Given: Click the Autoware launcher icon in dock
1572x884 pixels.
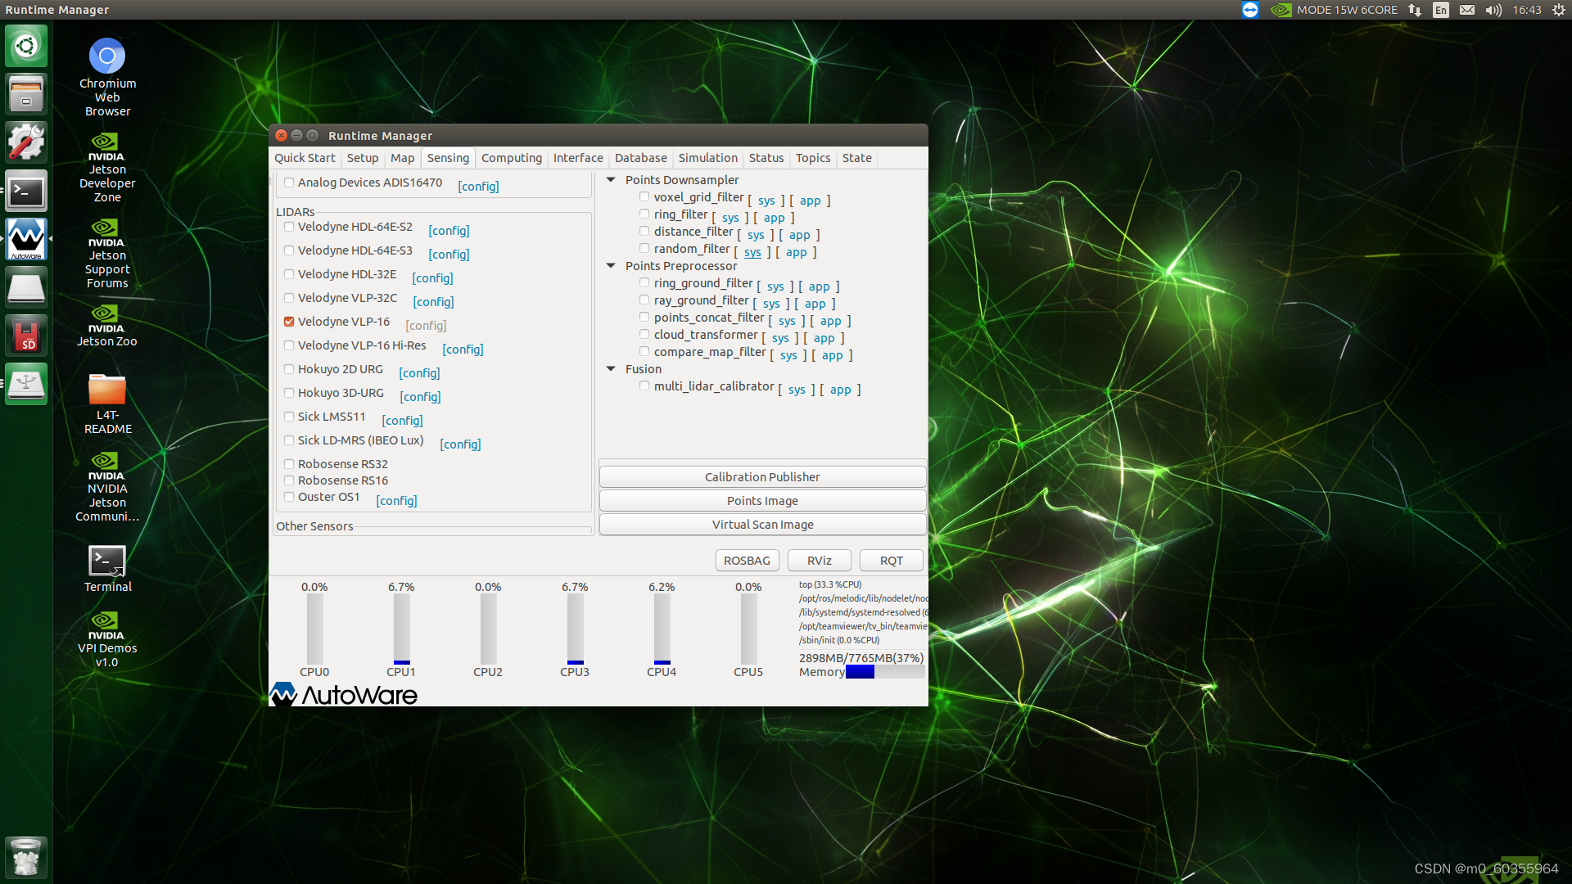Looking at the screenshot, I should (26, 239).
